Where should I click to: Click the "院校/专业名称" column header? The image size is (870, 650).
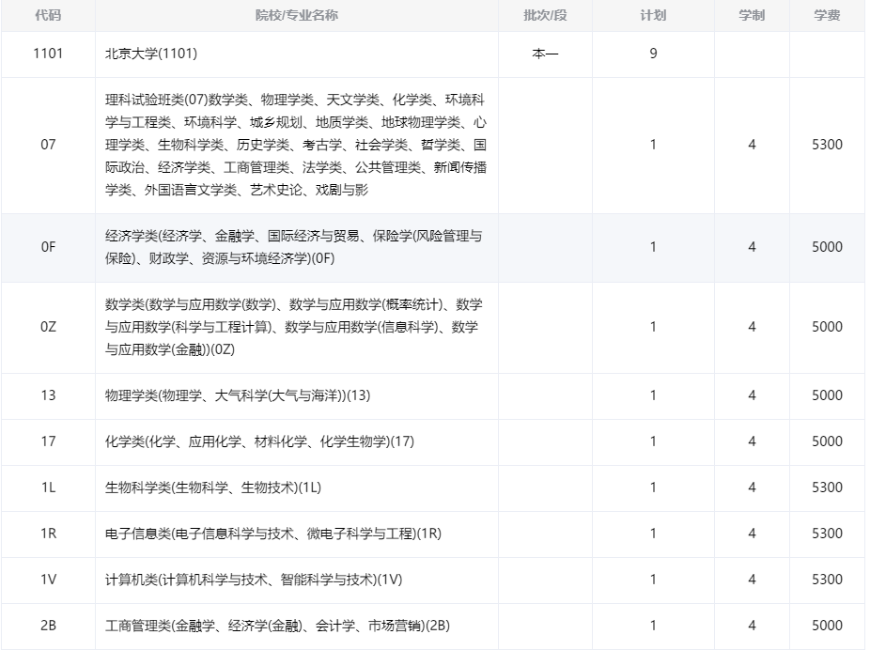click(296, 16)
